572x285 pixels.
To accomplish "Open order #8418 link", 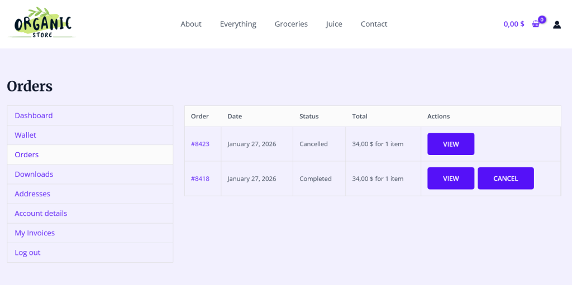I will pos(200,178).
